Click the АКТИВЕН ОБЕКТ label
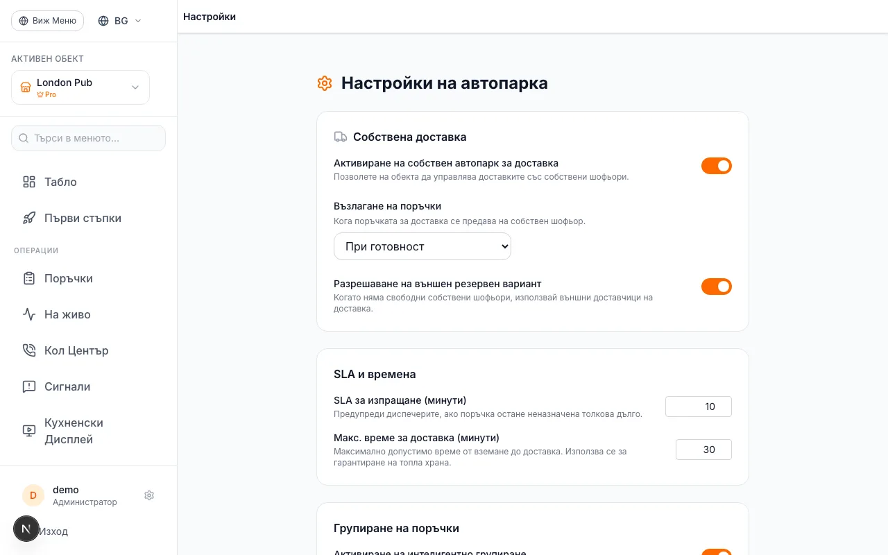 point(47,59)
